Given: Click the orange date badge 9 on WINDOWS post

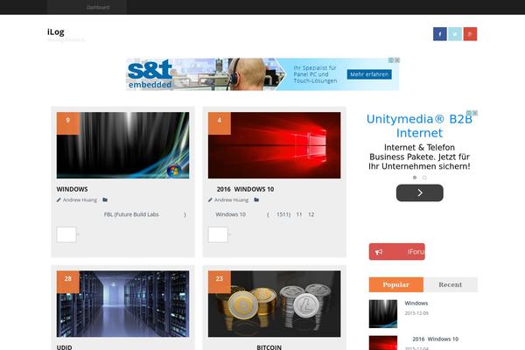Looking at the screenshot, I should coord(68,123).
